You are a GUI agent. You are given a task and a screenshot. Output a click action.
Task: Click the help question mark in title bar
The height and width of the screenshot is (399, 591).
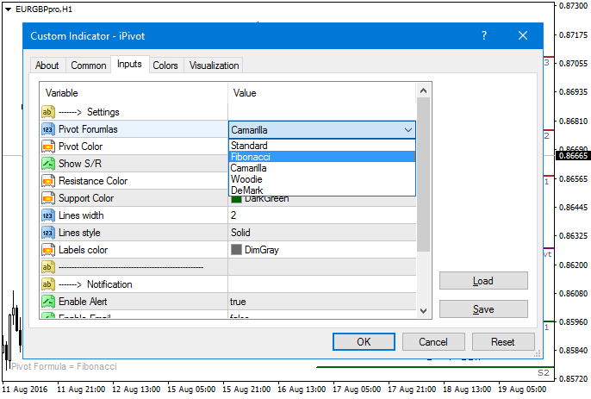484,36
